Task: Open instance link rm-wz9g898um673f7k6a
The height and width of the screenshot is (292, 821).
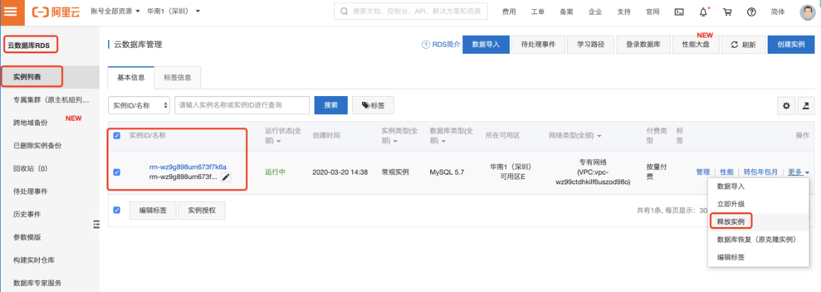Action: point(188,167)
